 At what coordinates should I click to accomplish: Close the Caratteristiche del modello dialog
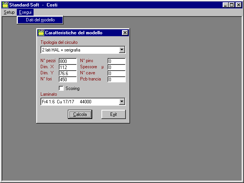tap(125, 33)
